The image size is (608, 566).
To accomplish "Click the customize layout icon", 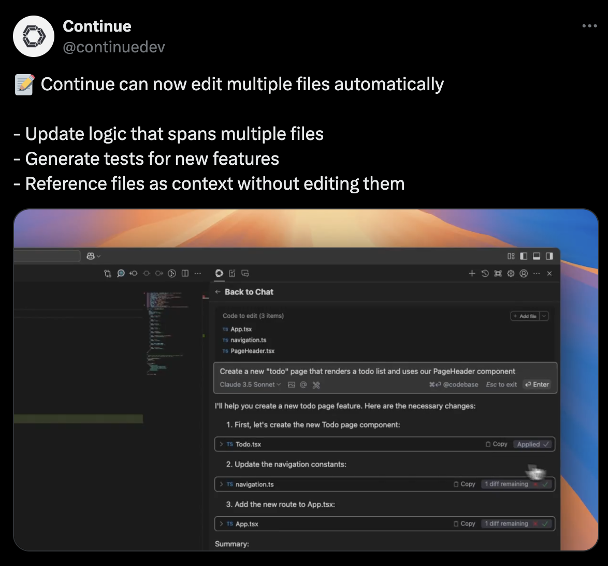I will click(511, 256).
